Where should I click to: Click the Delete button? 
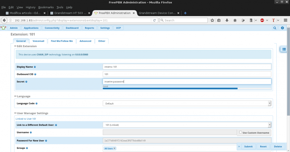[x=278, y=147]
